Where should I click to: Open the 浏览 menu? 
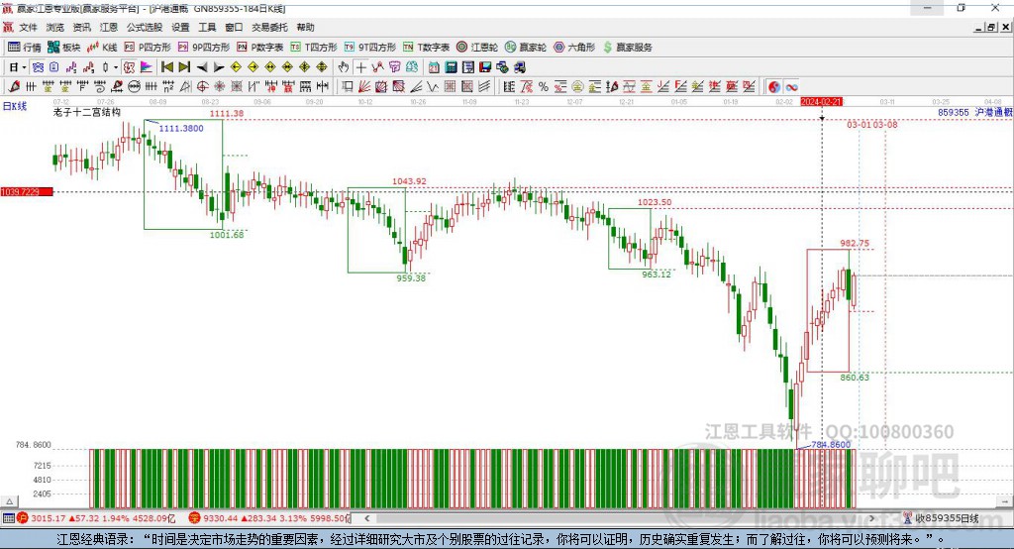pos(55,27)
